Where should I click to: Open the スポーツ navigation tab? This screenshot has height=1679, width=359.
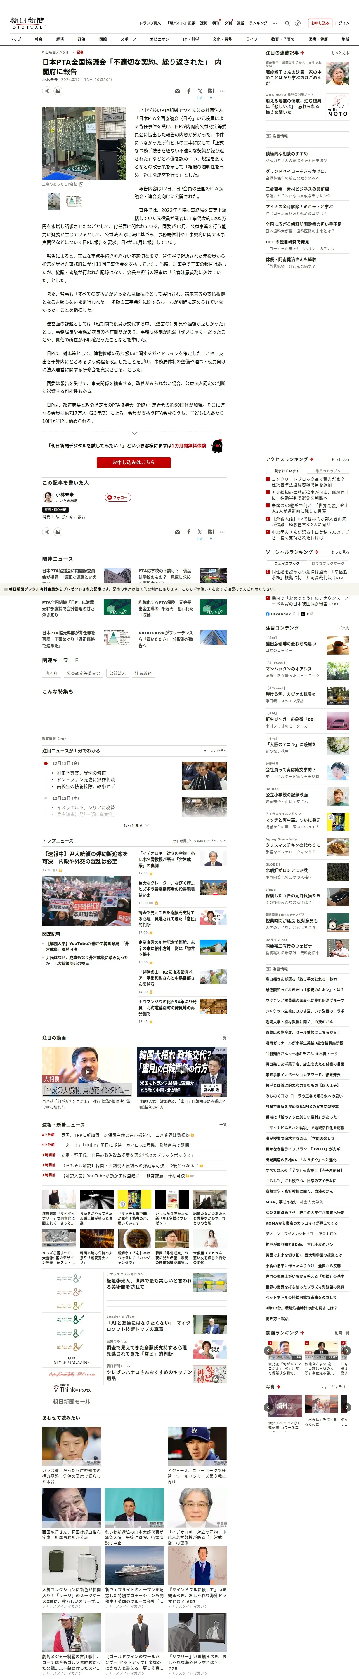pos(128,39)
